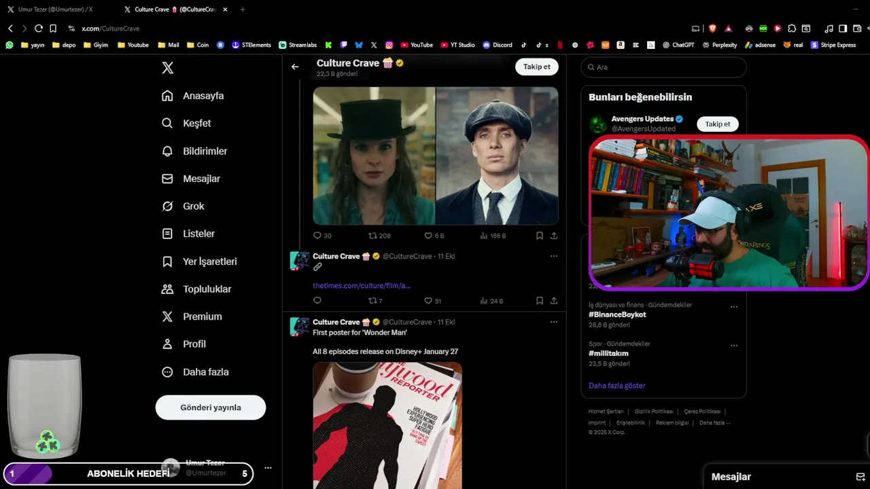This screenshot has width=870, height=489.
Task: Open the Brave Shields lion icon
Action: 712,29
